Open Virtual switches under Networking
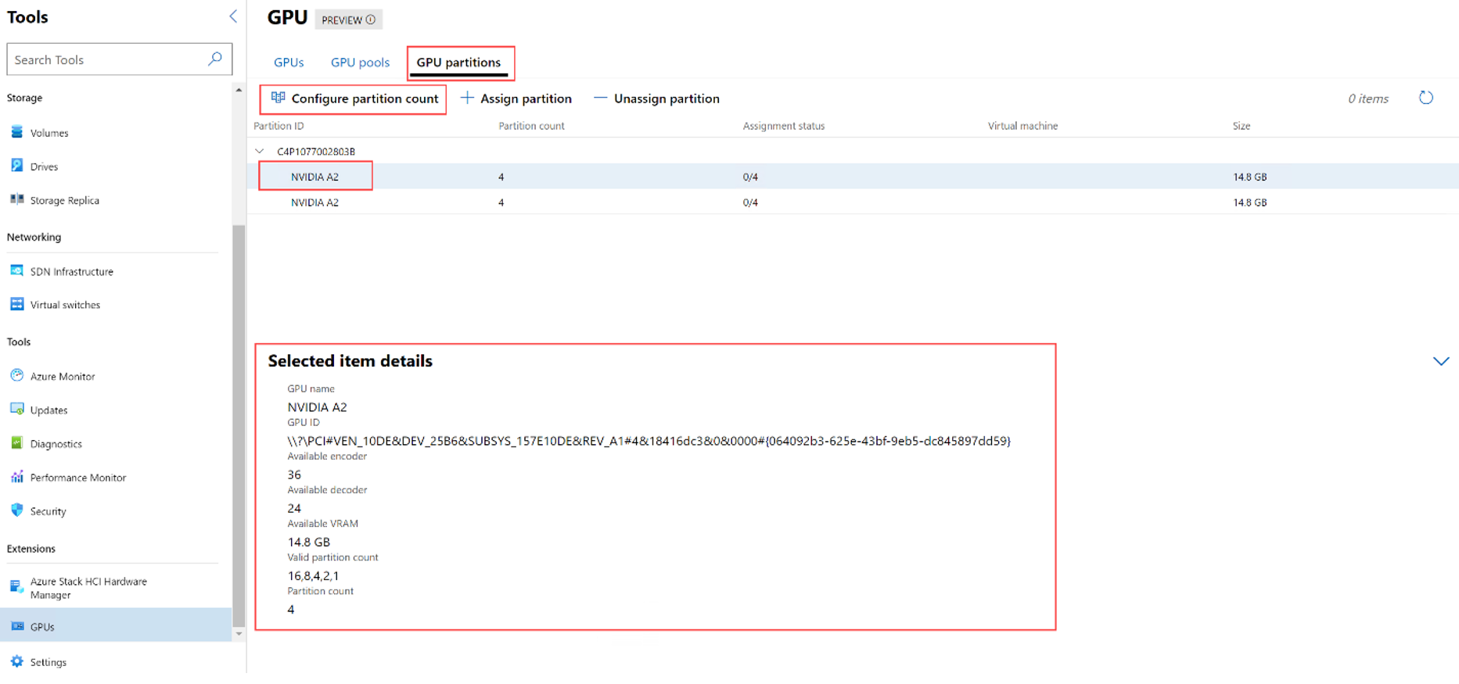The image size is (1459, 684). click(x=65, y=305)
